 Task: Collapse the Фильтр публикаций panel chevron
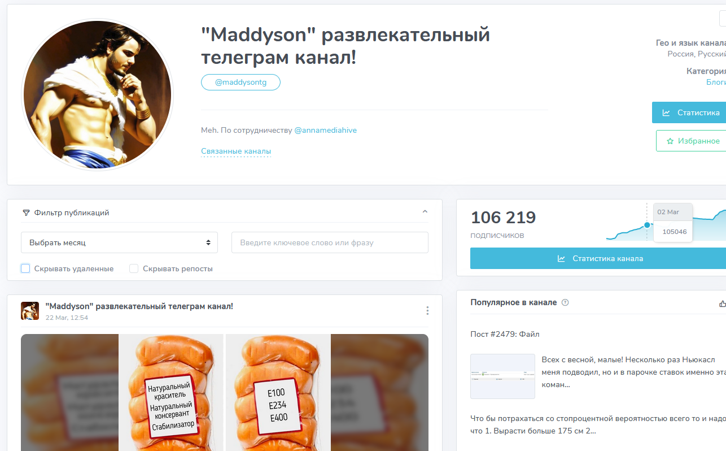[x=425, y=212]
